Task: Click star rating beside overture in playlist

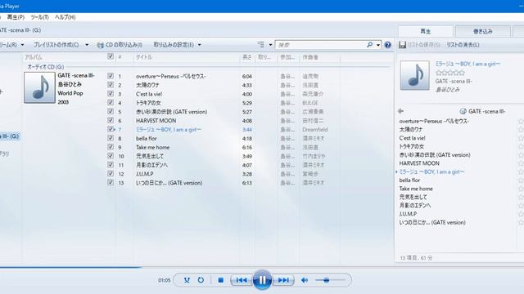Action: point(522,122)
